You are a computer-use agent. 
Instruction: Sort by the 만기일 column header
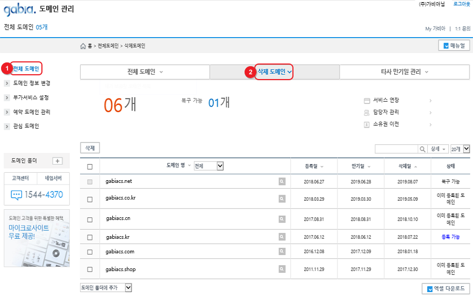[x=361, y=166]
